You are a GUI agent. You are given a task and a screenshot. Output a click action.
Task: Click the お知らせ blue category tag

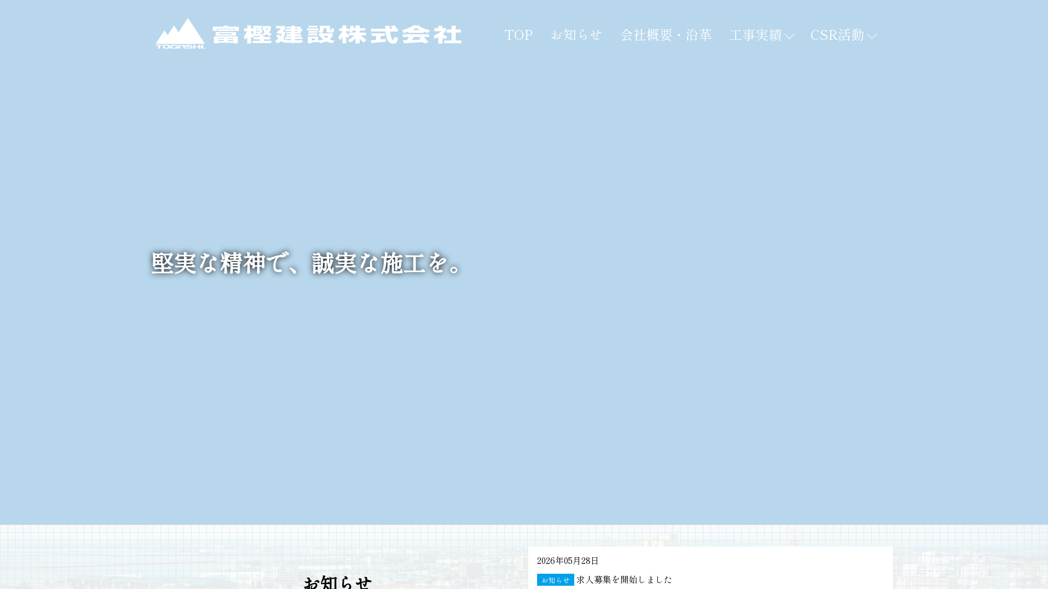[x=556, y=580]
